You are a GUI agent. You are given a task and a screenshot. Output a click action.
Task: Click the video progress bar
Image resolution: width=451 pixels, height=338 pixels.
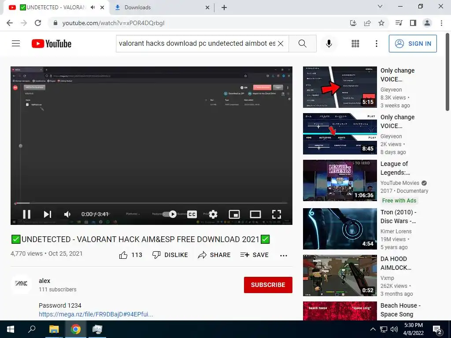pos(152,203)
